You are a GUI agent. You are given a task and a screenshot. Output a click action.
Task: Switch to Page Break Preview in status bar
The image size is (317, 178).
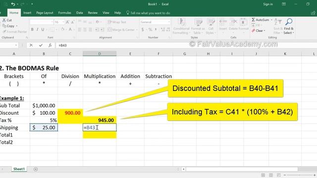pos(279,175)
